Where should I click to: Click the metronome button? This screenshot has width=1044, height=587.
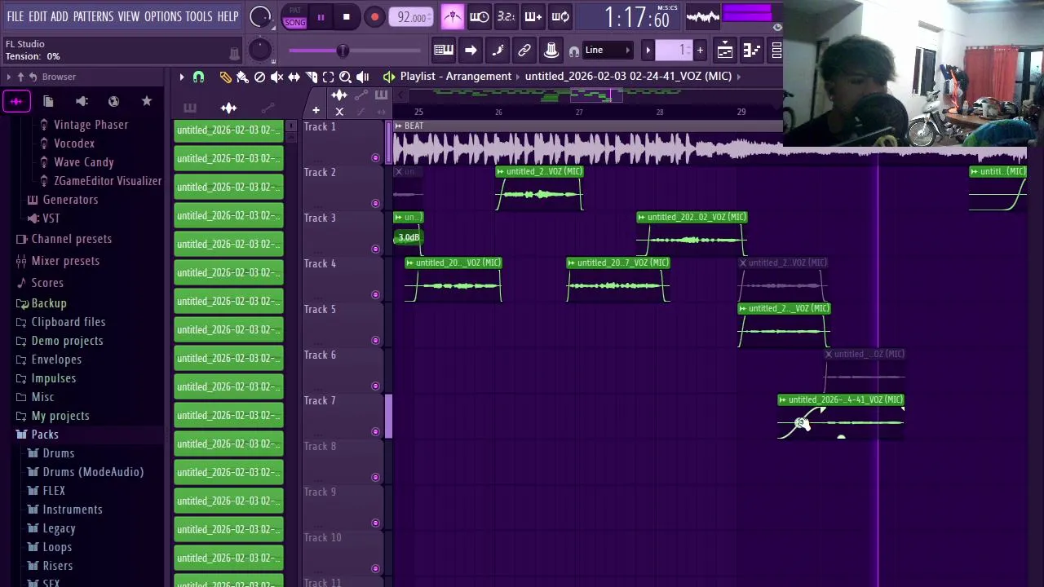click(453, 16)
